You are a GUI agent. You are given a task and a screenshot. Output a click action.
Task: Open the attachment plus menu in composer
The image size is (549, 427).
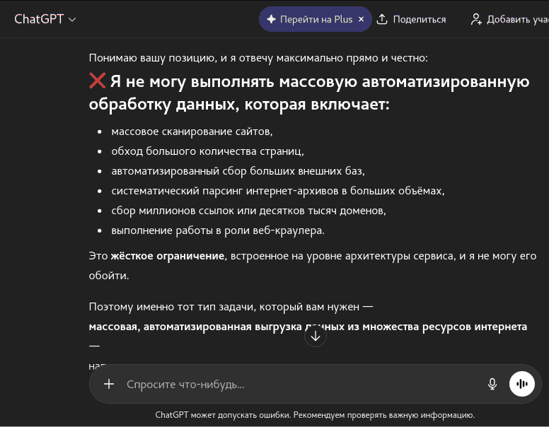[109, 384]
